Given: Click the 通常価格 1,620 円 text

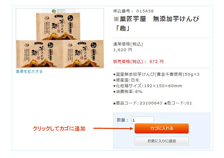Looking at the screenshot, I should coord(128,47).
